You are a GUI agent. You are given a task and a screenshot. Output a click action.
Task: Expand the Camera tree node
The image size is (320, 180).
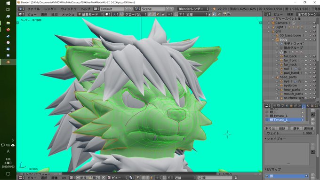(x=269, y=23)
